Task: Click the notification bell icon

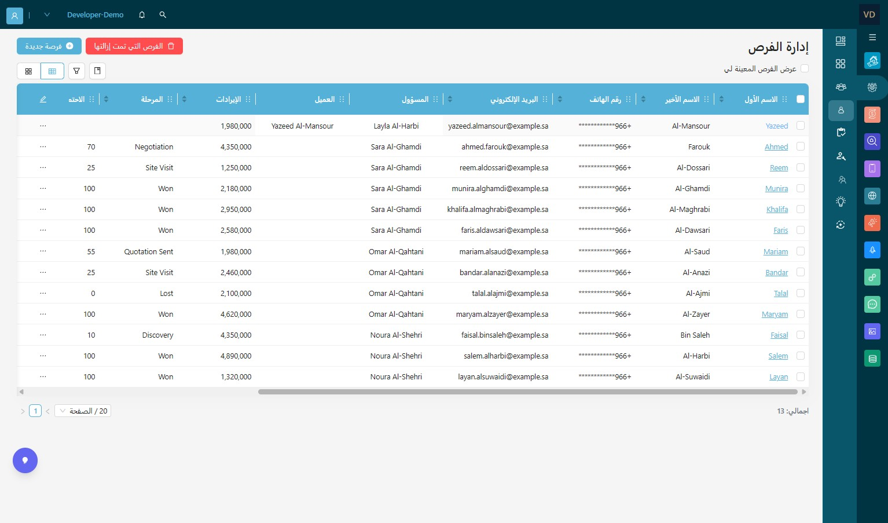Action: pyautogui.click(x=142, y=14)
